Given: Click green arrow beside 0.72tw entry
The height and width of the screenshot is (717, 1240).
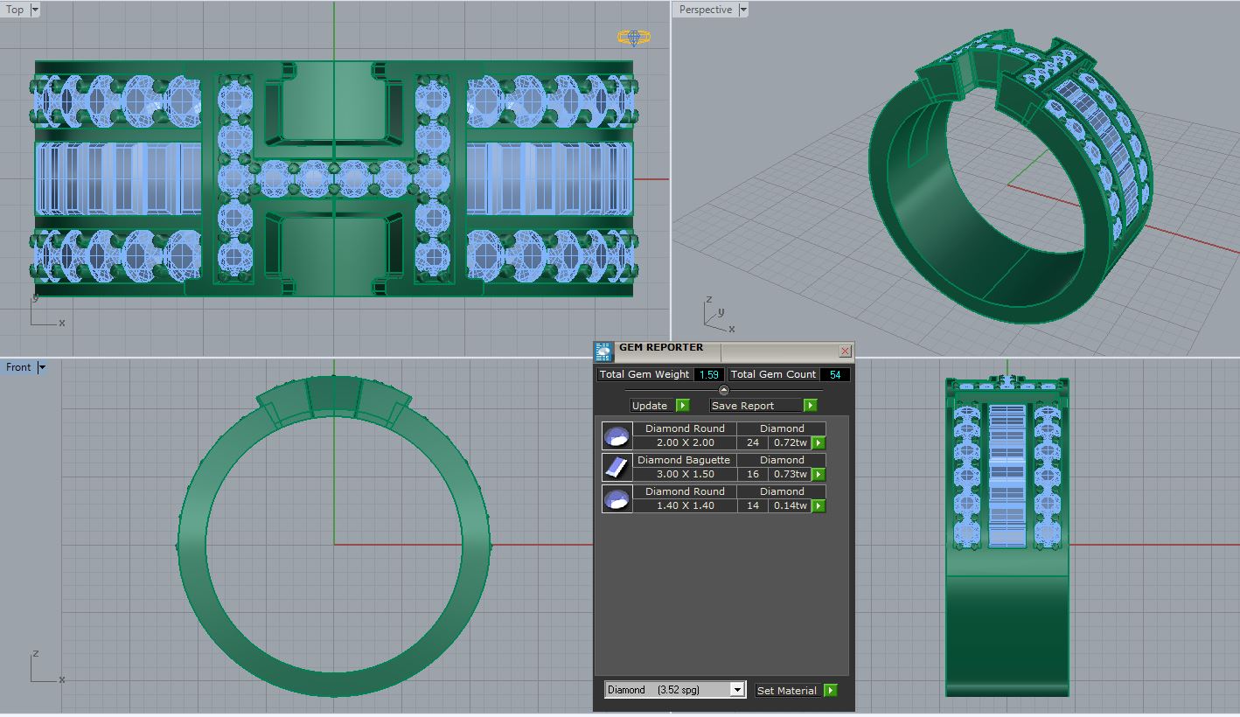Looking at the screenshot, I should (x=819, y=443).
